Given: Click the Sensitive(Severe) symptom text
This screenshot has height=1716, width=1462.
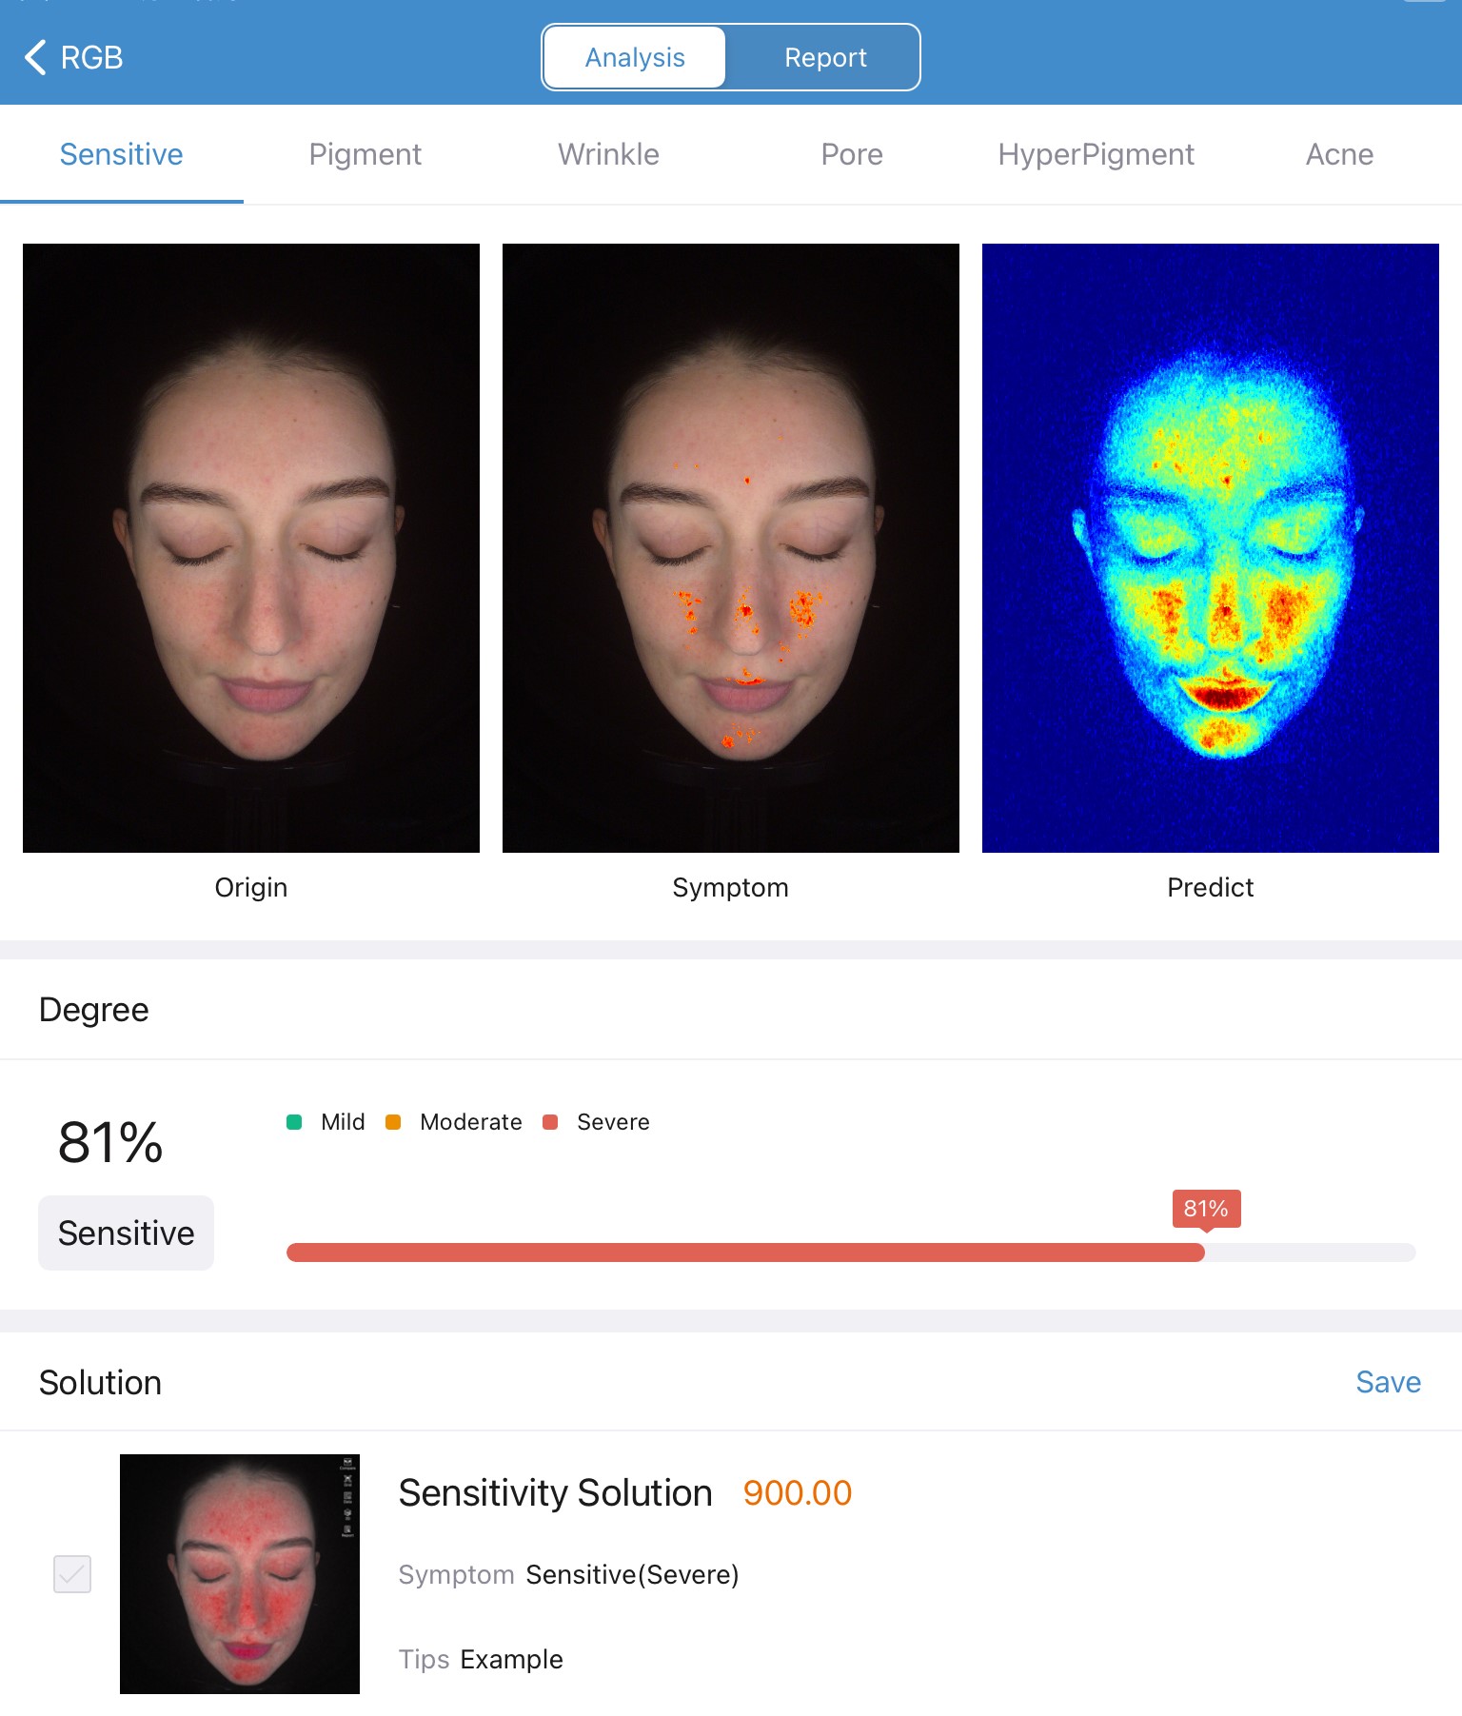Looking at the screenshot, I should coord(632,1574).
